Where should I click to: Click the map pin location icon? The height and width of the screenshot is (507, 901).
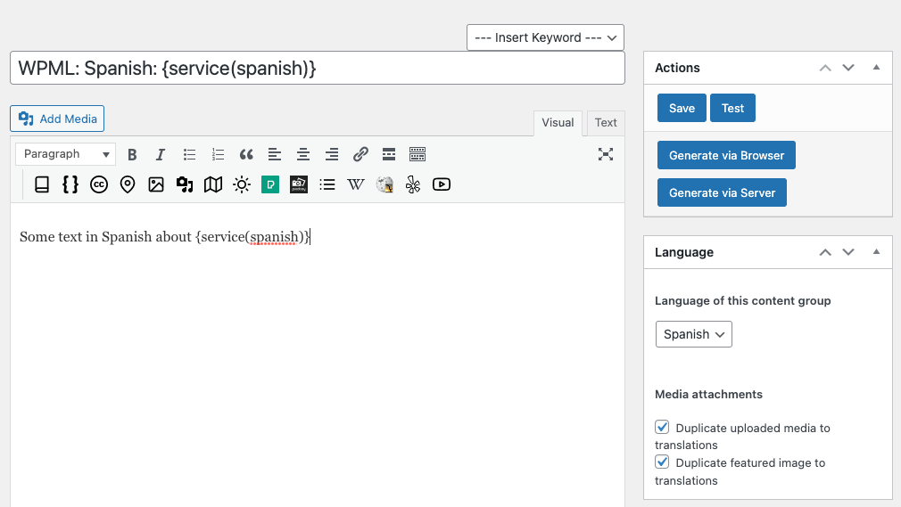[x=128, y=184]
